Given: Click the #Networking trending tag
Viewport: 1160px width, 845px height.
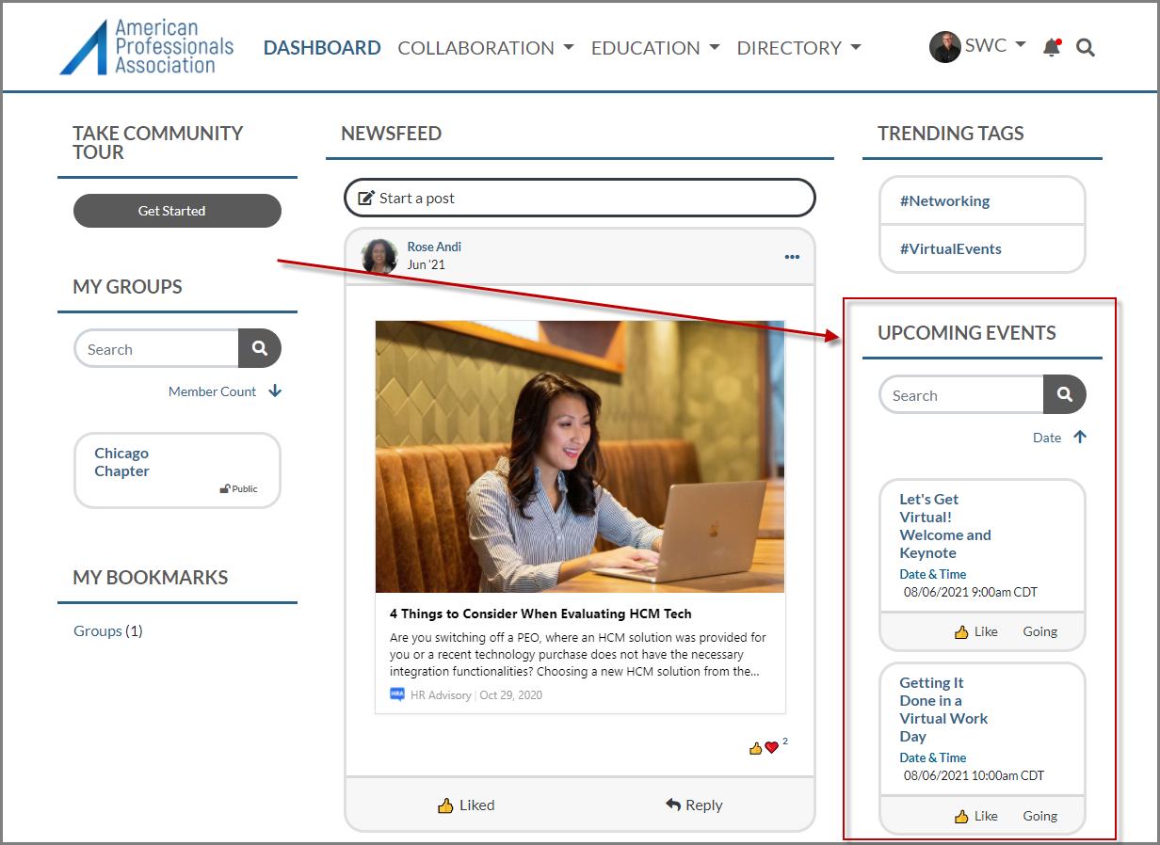Looking at the screenshot, I should (944, 200).
